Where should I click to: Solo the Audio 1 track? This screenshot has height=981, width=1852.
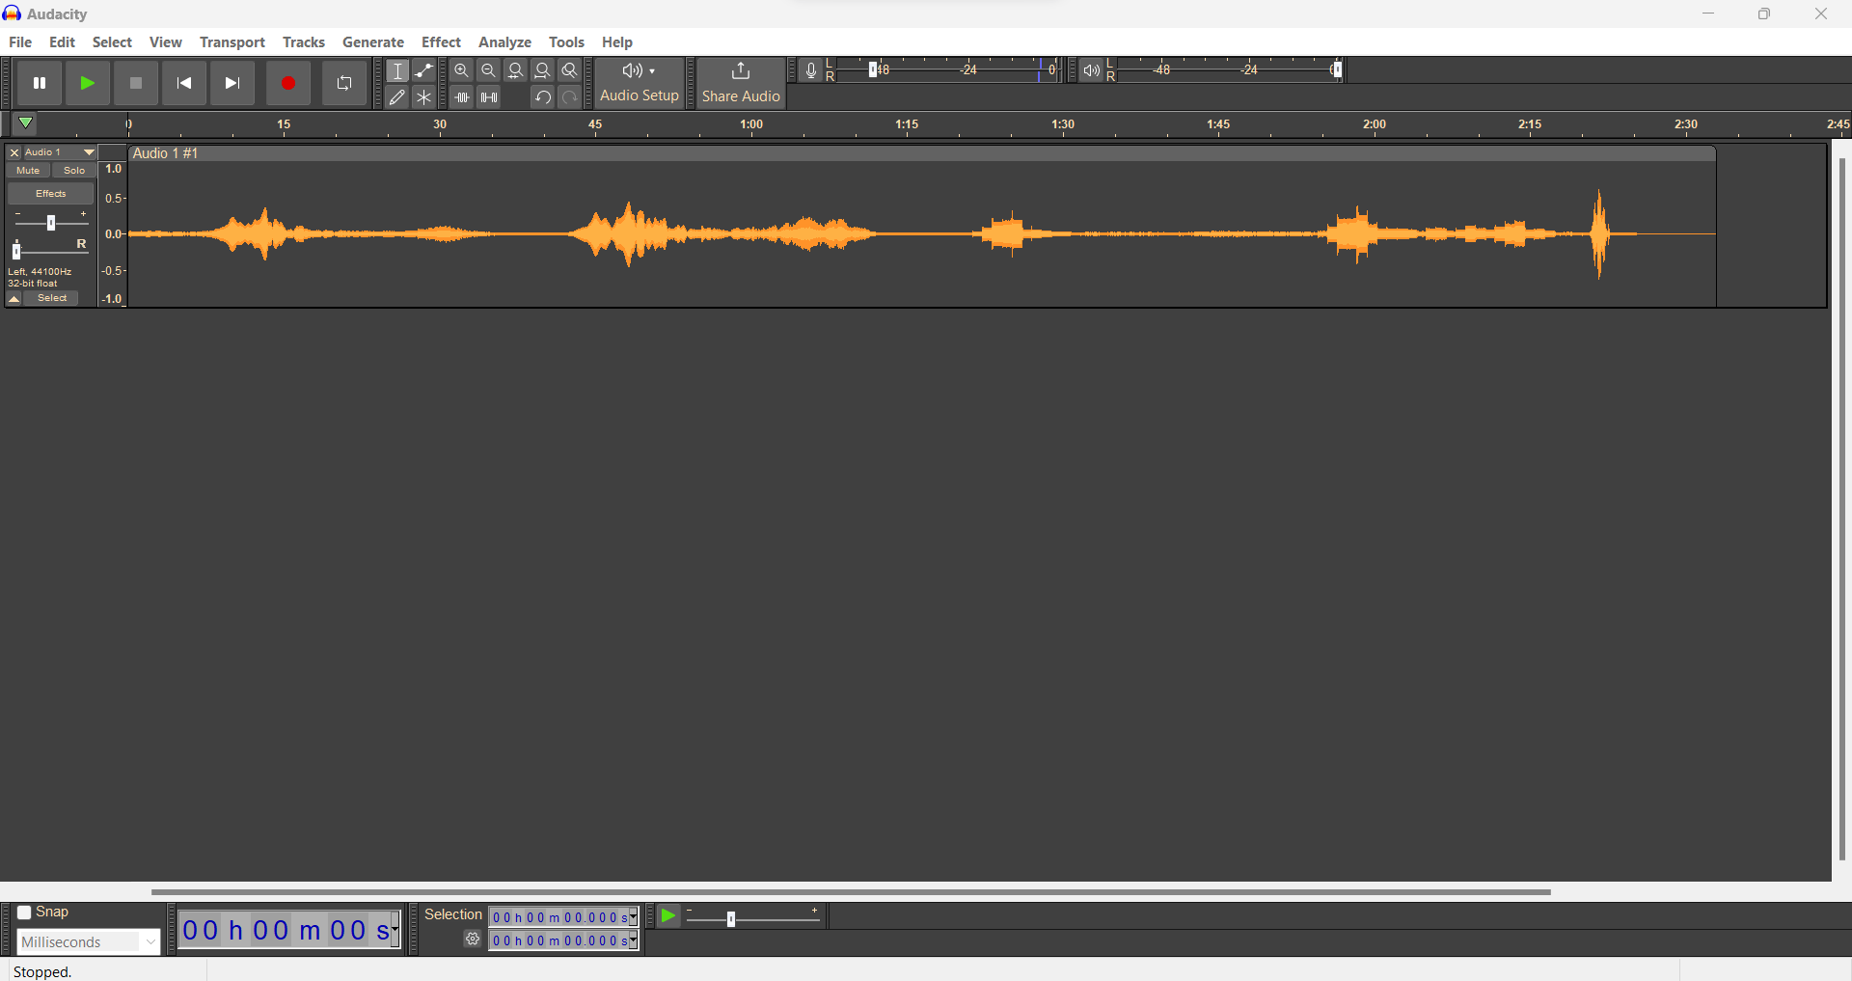tap(74, 171)
